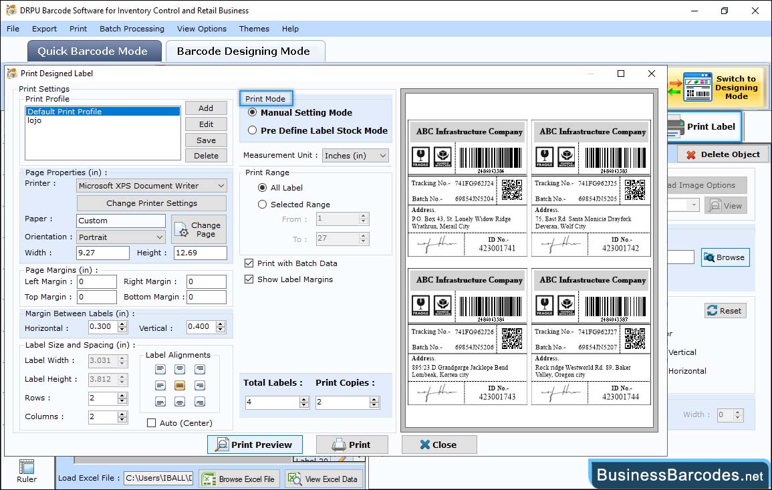Screen dimensions: 772x490
Task: Switch to Quick Barcode Mode tab
Action: click(94, 51)
